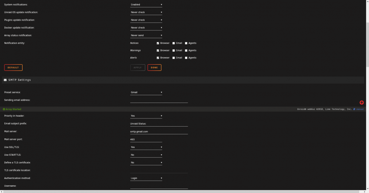369x193 pixels.
Task: Click the SMTP Settings envelope icon
Action: [x=5, y=80]
